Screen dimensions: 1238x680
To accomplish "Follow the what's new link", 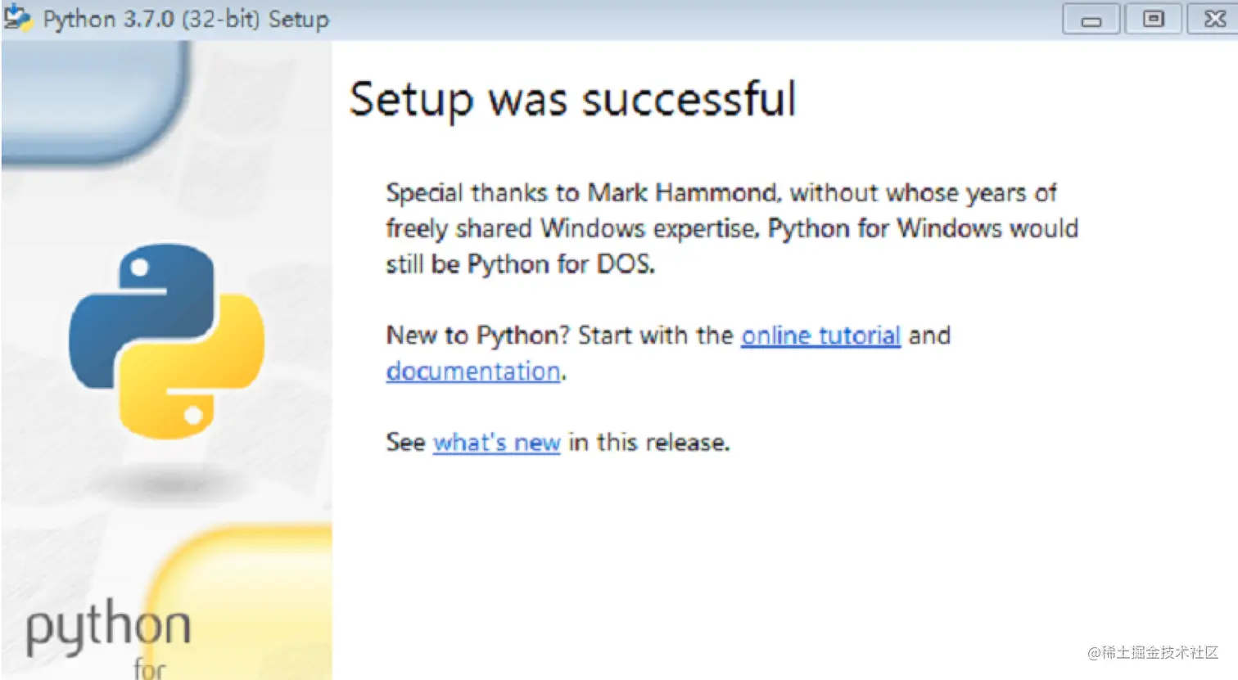I will click(x=496, y=443).
